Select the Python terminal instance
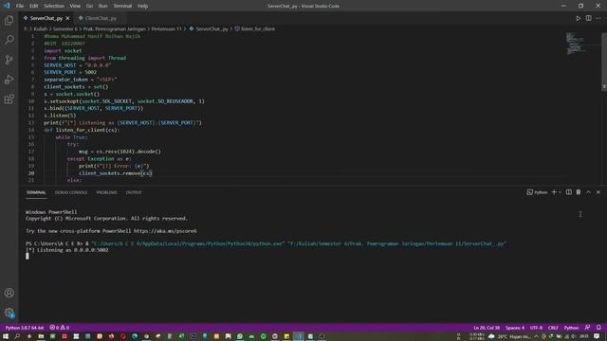The height and width of the screenshot is (341, 607). [537, 192]
